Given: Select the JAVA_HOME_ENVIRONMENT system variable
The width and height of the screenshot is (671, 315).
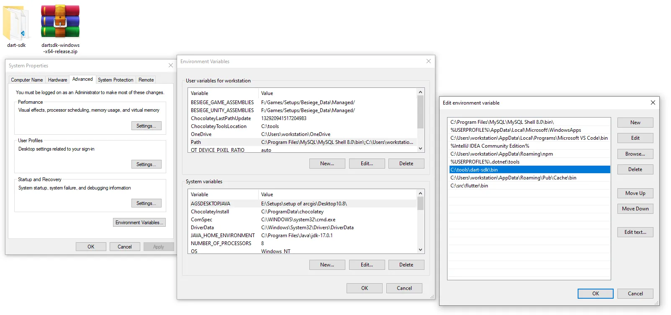Looking at the screenshot, I should click(302, 236).
